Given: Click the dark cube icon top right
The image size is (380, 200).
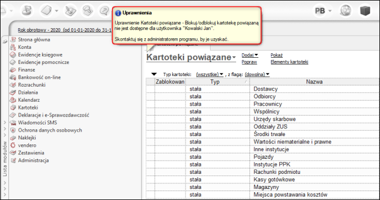Looking at the screenshot, I should point(365,11).
